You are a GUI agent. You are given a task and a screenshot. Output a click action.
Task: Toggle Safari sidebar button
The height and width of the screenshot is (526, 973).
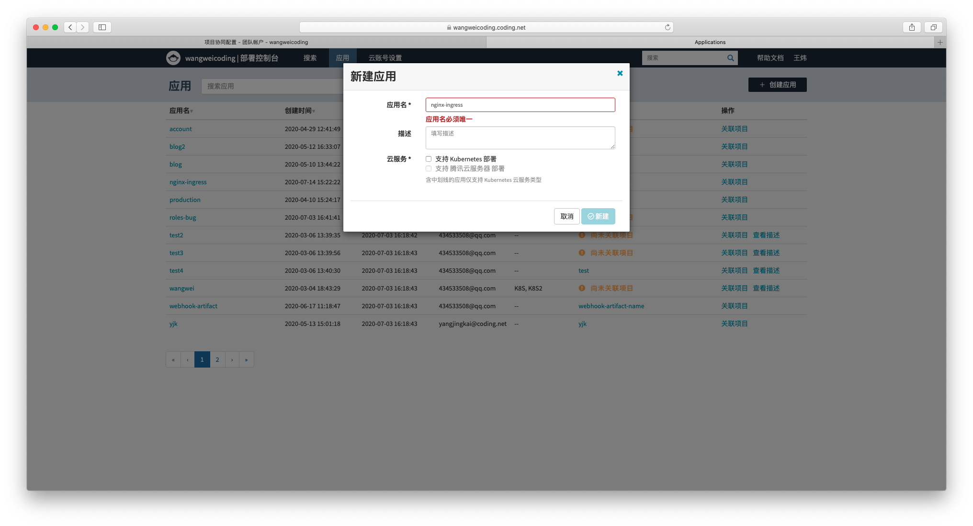pos(102,27)
